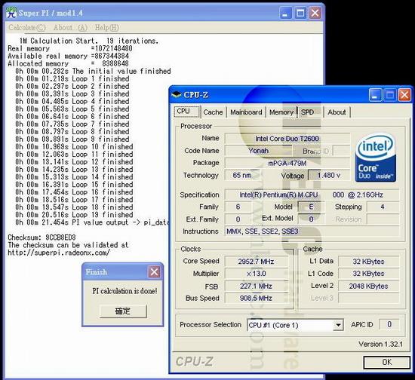This screenshot has width=415, height=380.
Task: Switch to the Mainboard tab in CPU-Z
Action: click(x=246, y=112)
